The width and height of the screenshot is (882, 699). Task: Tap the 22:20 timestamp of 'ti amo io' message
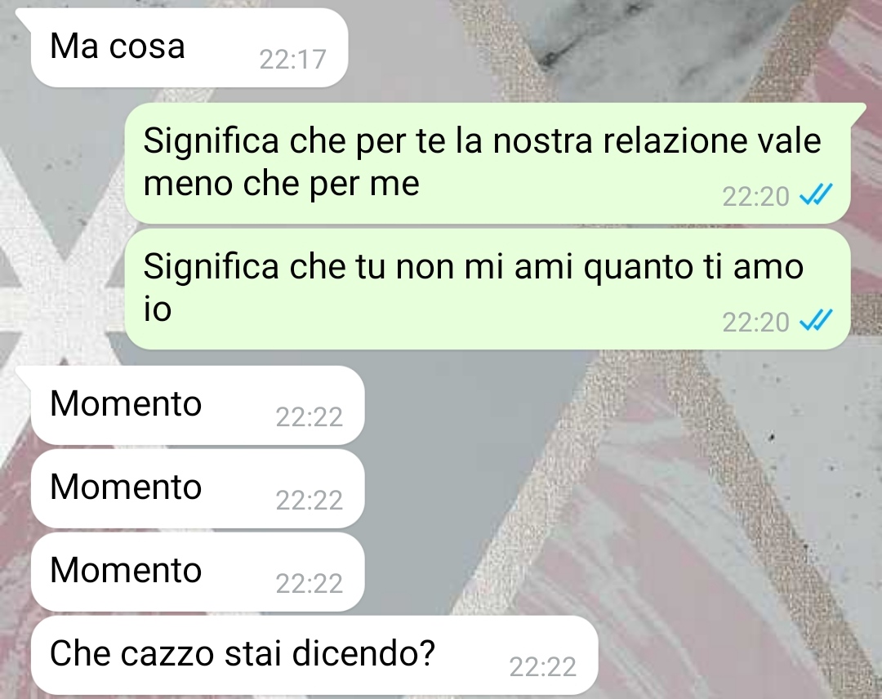[x=755, y=323]
